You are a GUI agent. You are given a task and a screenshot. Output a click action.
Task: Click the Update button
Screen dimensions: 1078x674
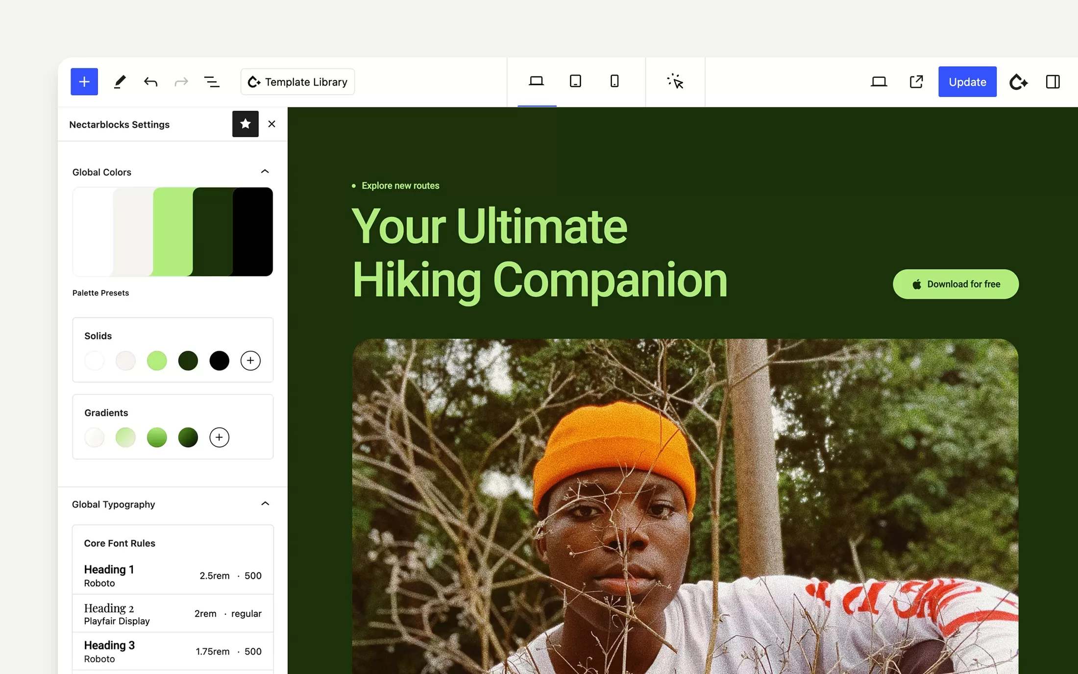pos(967,82)
